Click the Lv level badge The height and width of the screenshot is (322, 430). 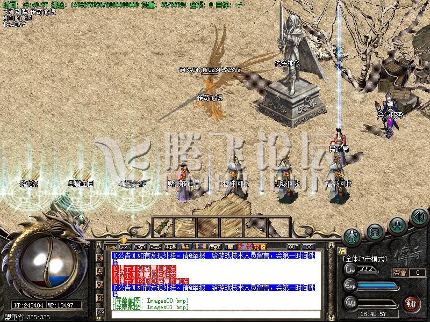pos(350,269)
